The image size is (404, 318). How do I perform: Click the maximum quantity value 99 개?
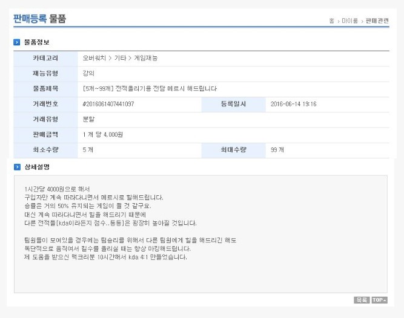277,150
